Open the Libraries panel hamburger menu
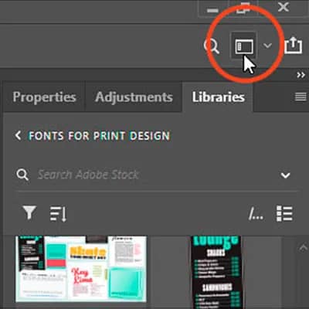 pyautogui.click(x=301, y=97)
